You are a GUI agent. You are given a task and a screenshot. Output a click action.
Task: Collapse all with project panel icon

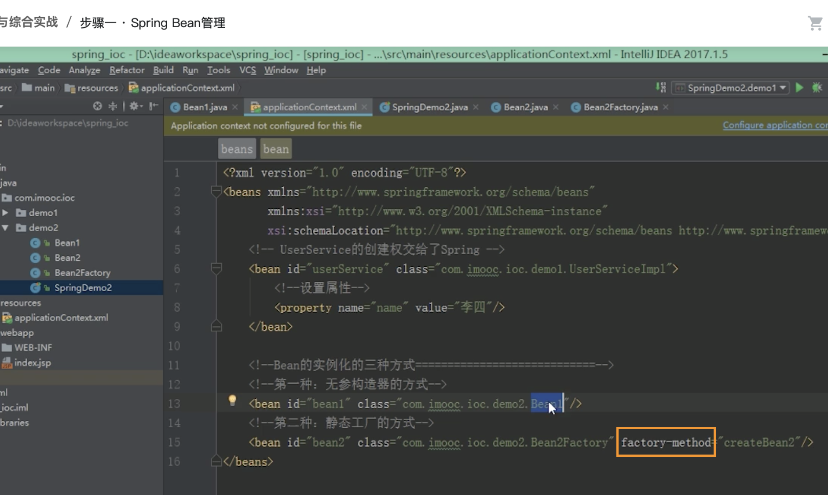click(113, 106)
